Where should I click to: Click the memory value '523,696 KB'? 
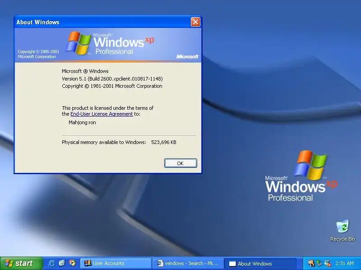click(x=164, y=142)
